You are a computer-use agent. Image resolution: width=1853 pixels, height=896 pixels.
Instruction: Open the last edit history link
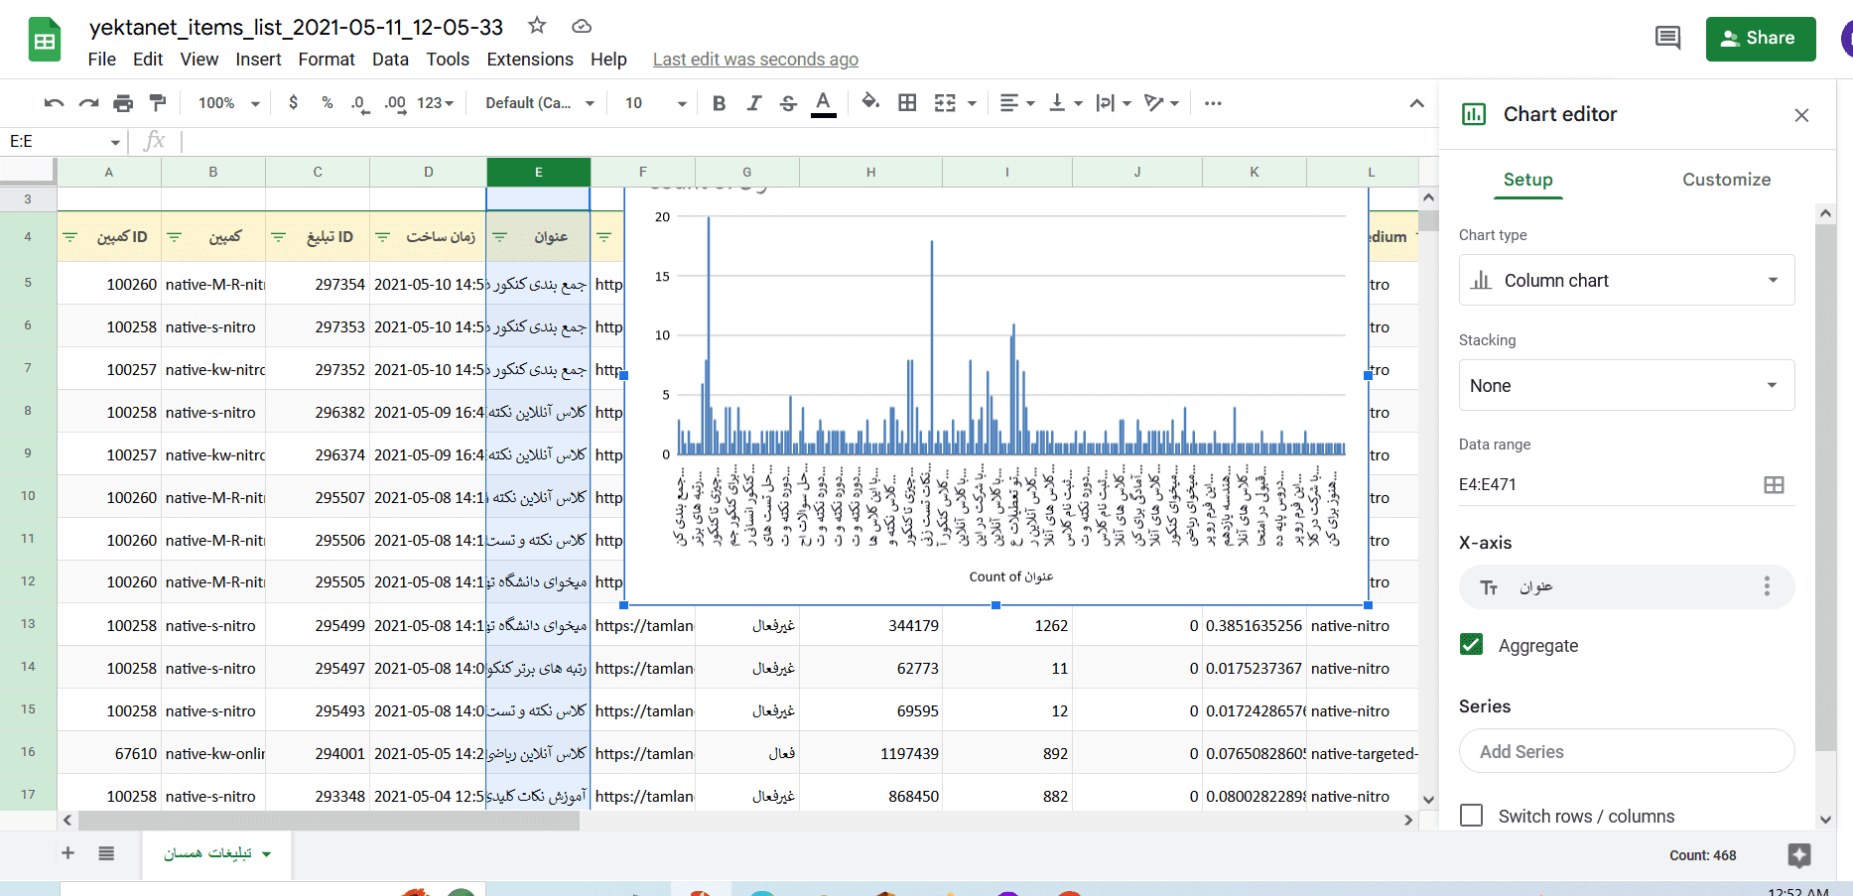(x=755, y=60)
